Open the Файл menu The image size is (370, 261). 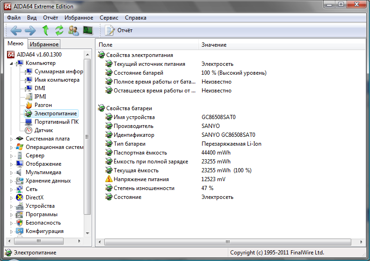click(14, 18)
